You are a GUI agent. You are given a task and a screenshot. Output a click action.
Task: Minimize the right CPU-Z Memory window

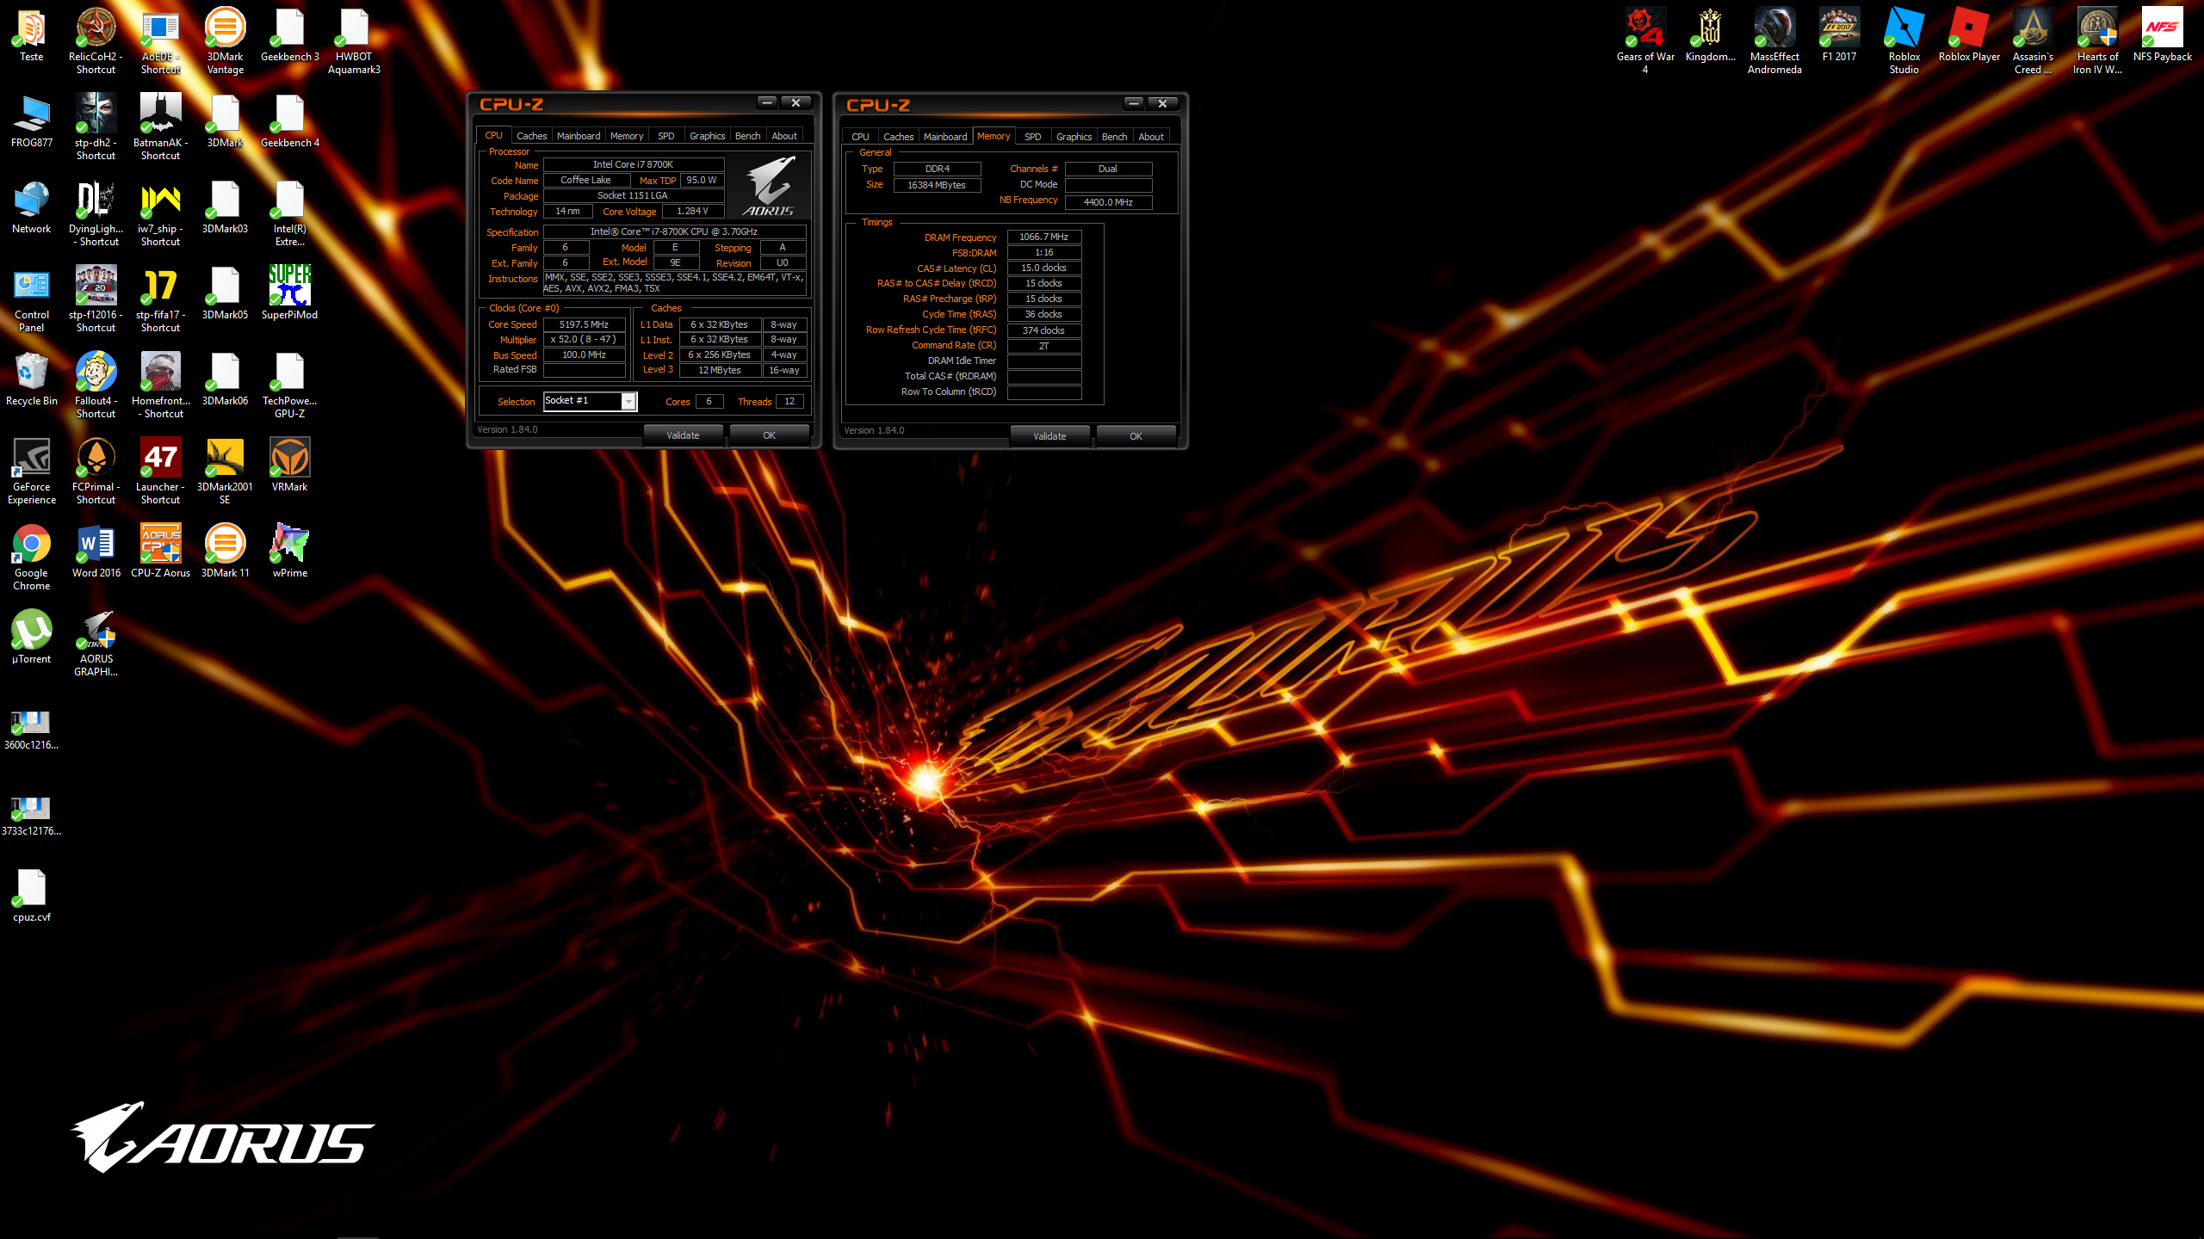point(1134,103)
